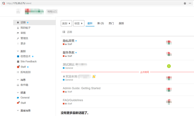Image resolution: width=194 pixels, height=116 pixels.
Task: Open the 隐私政策 topic
Action: pyautogui.click(x=69, y=41)
